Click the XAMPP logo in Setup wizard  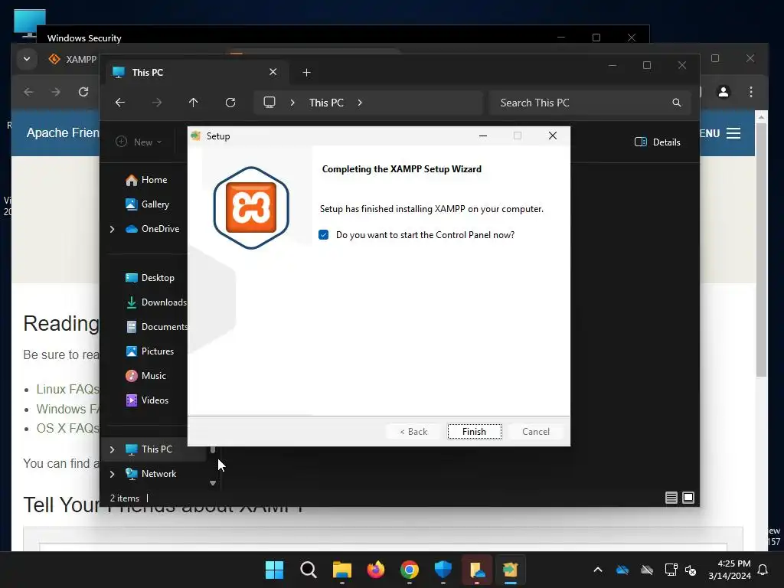coord(251,207)
